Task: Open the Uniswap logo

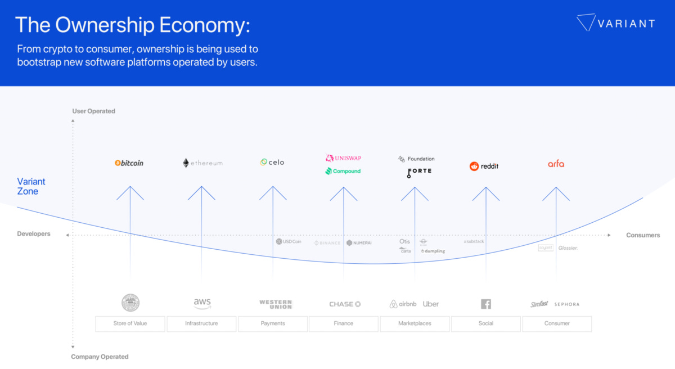Action: (x=343, y=158)
